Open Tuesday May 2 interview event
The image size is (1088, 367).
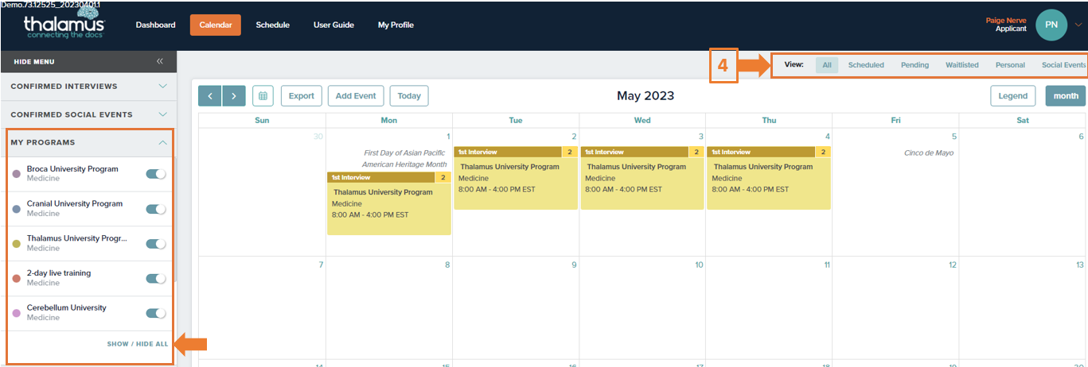tap(516, 178)
